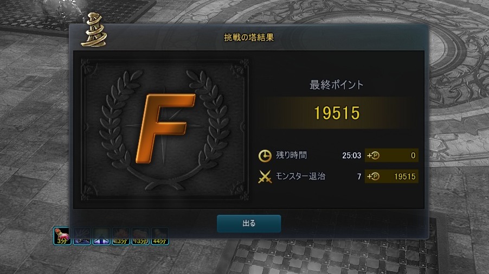Click the 挑戦の塔結果 title bar
Image resolution: width=489 pixels, height=274 pixels.
tap(249, 37)
